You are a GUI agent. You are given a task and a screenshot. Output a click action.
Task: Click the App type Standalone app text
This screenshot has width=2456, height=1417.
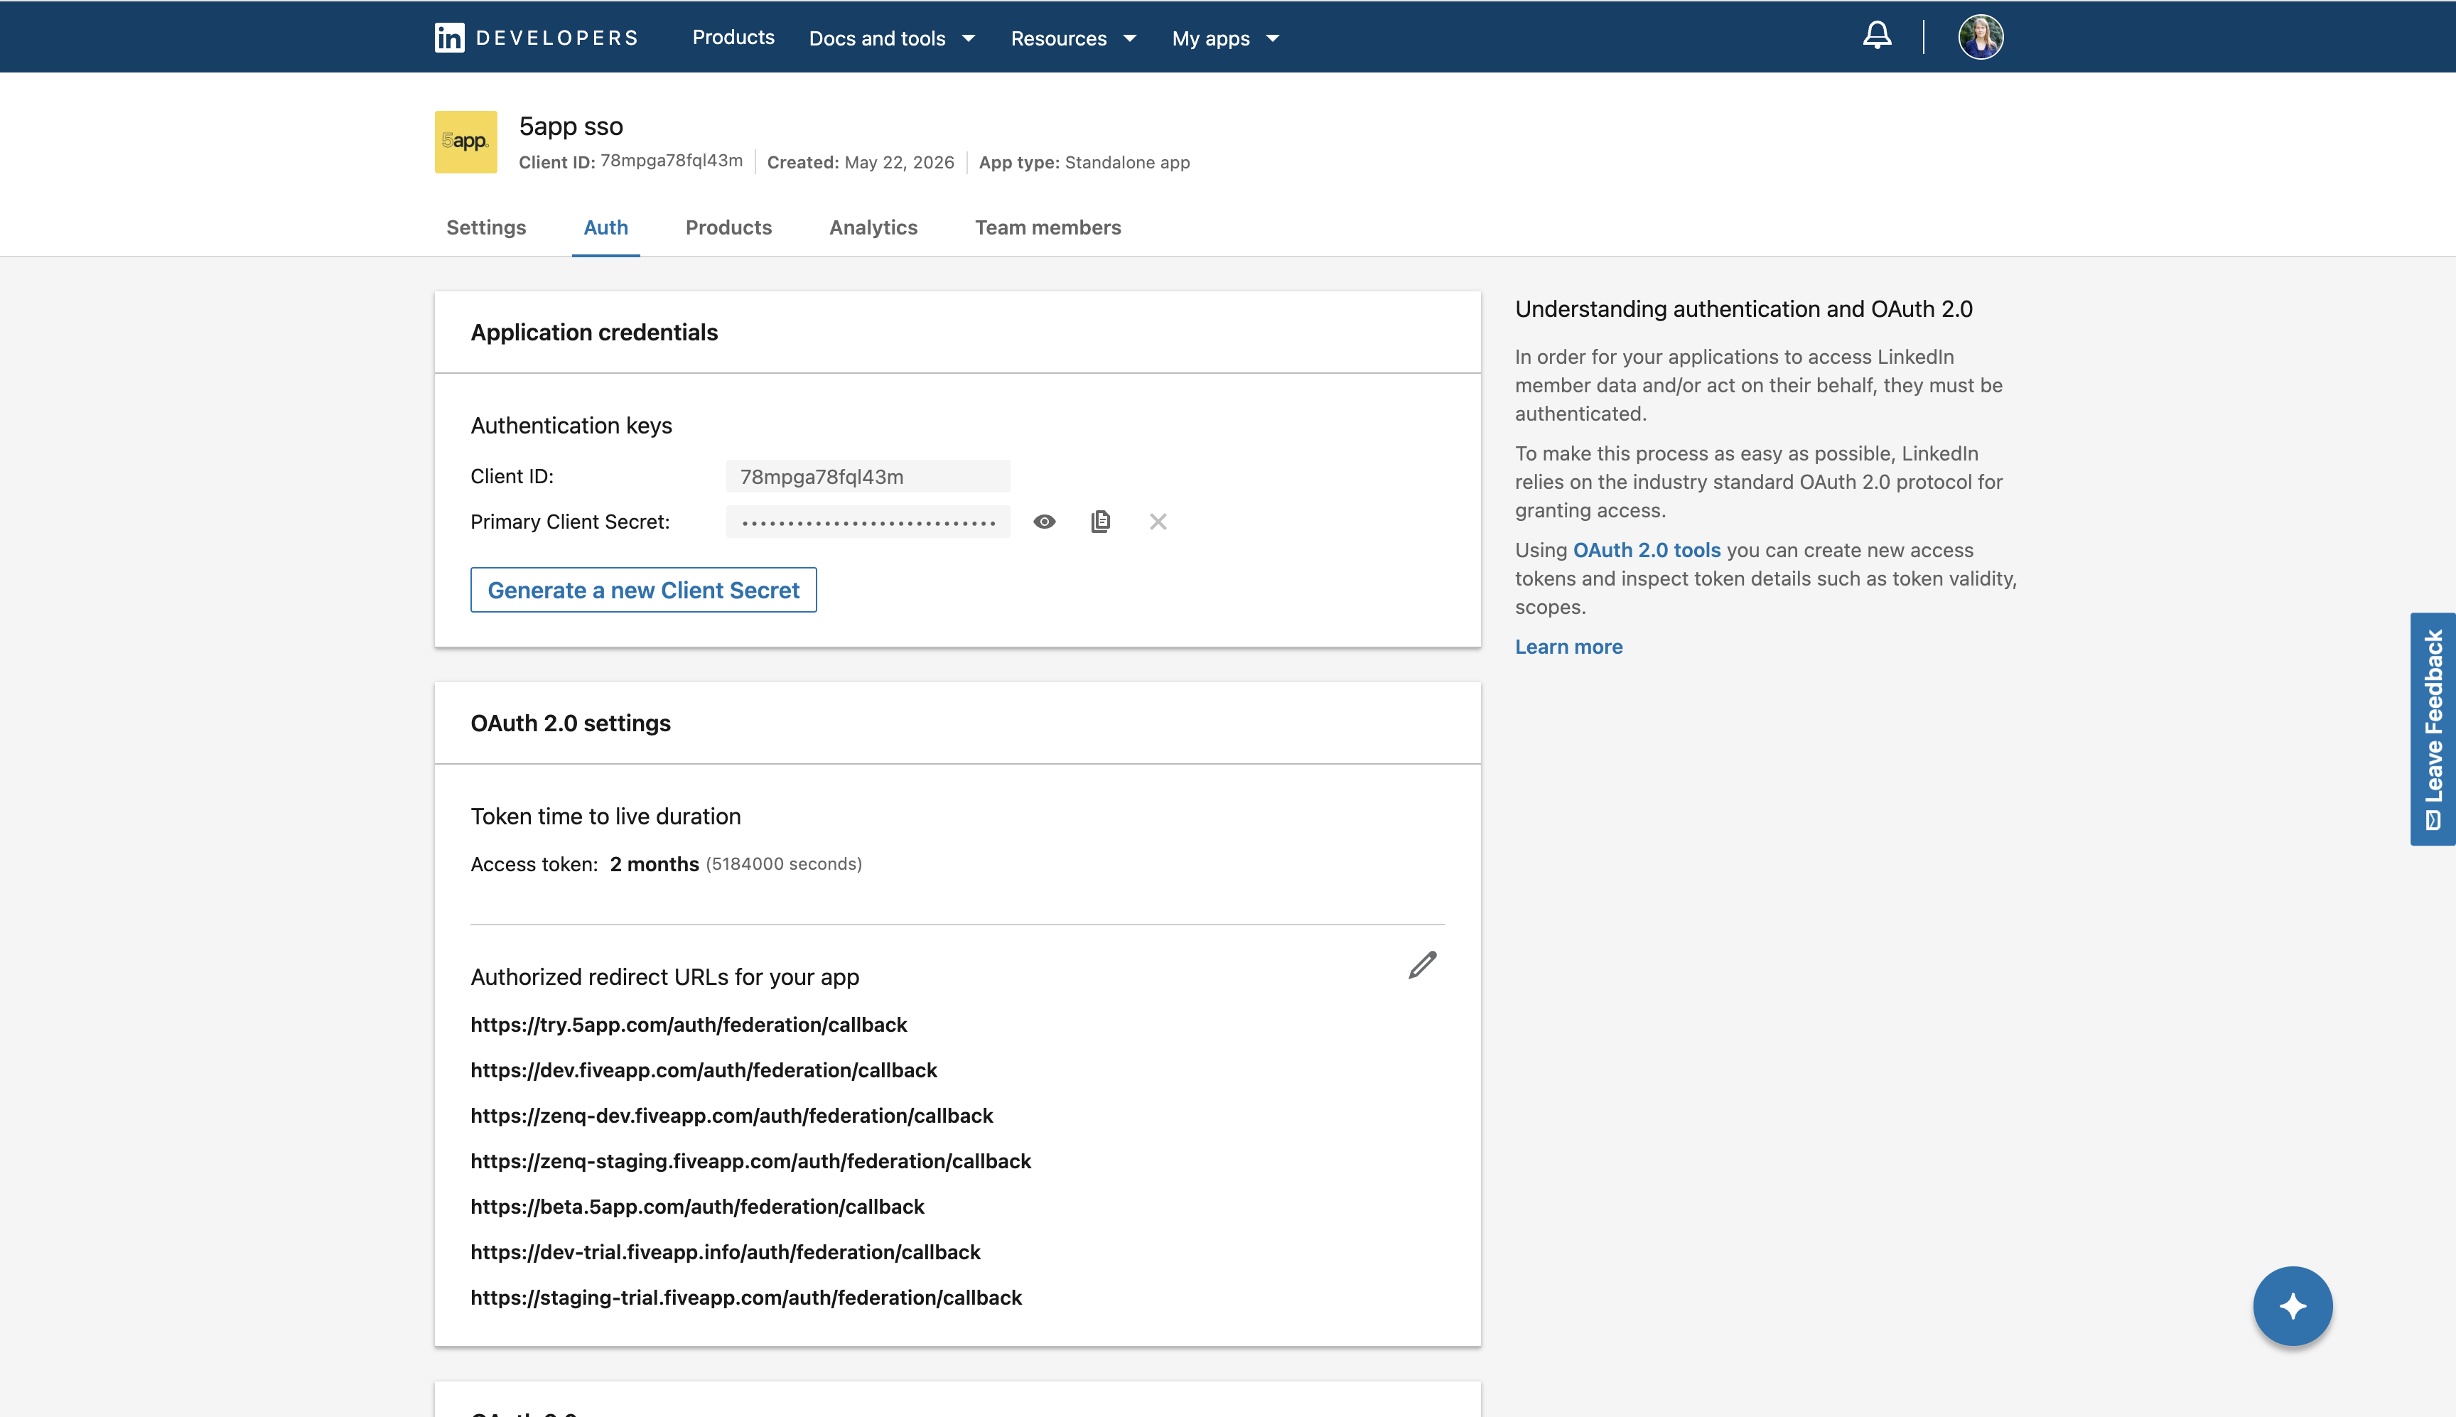pyautogui.click(x=1084, y=163)
